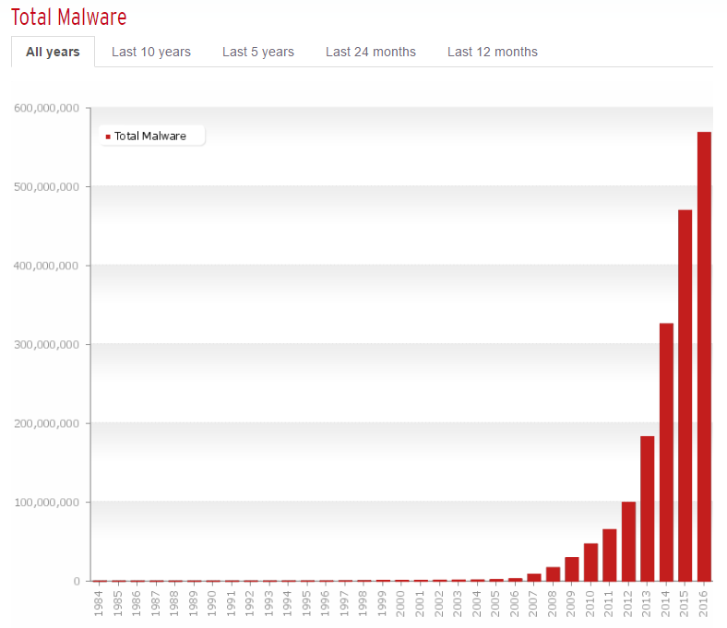Click the 2016 malware bar
The height and width of the screenshot is (628, 727).
click(x=704, y=356)
